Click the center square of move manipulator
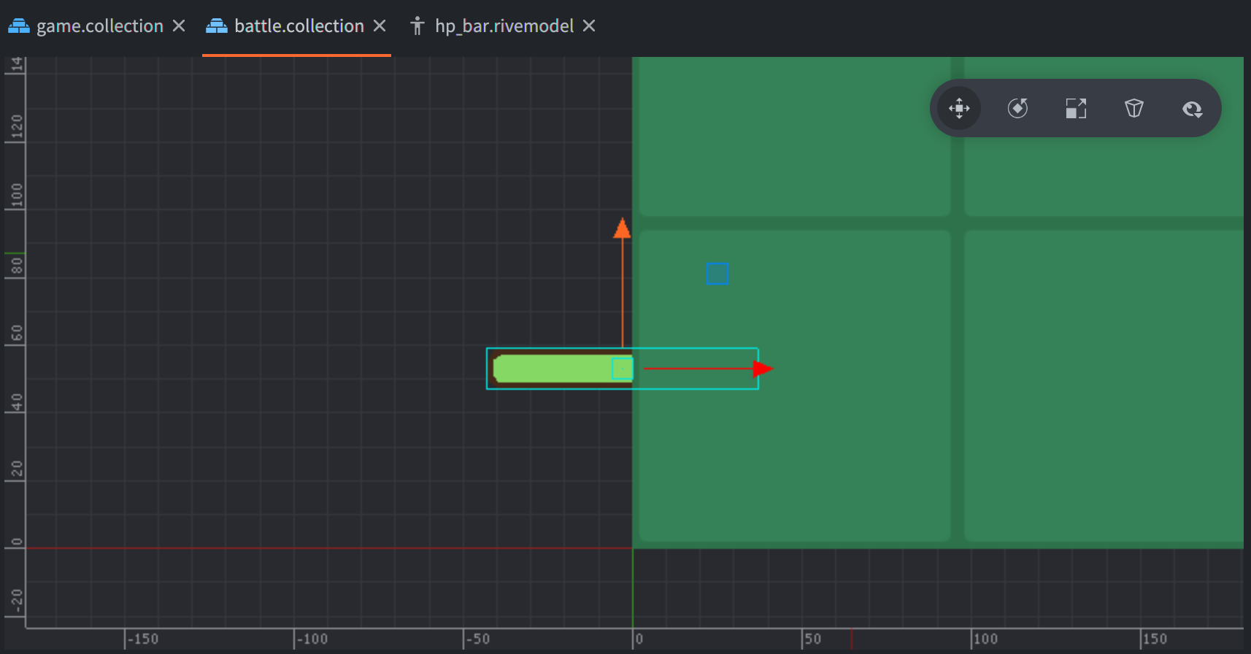Viewport: 1251px width, 654px height. coord(622,369)
